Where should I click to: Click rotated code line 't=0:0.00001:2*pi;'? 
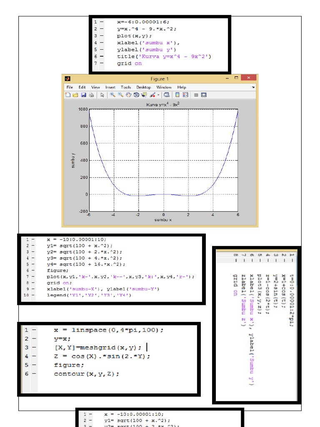[291, 300]
